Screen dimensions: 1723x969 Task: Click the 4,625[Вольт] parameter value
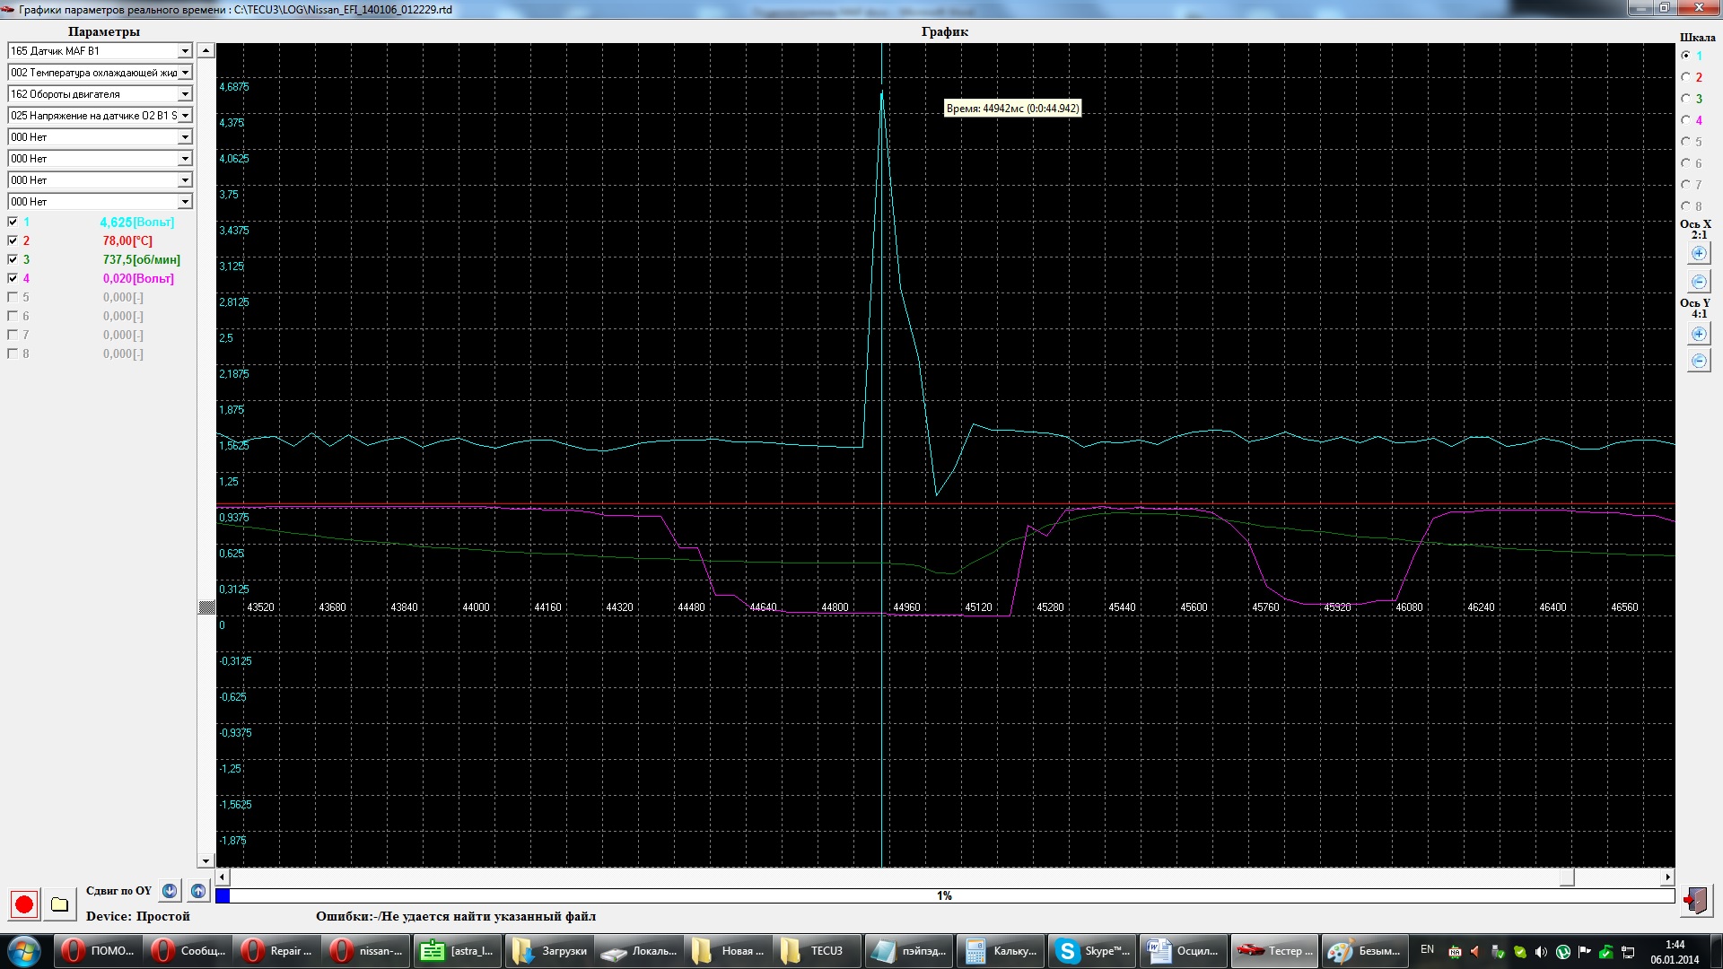tap(137, 222)
